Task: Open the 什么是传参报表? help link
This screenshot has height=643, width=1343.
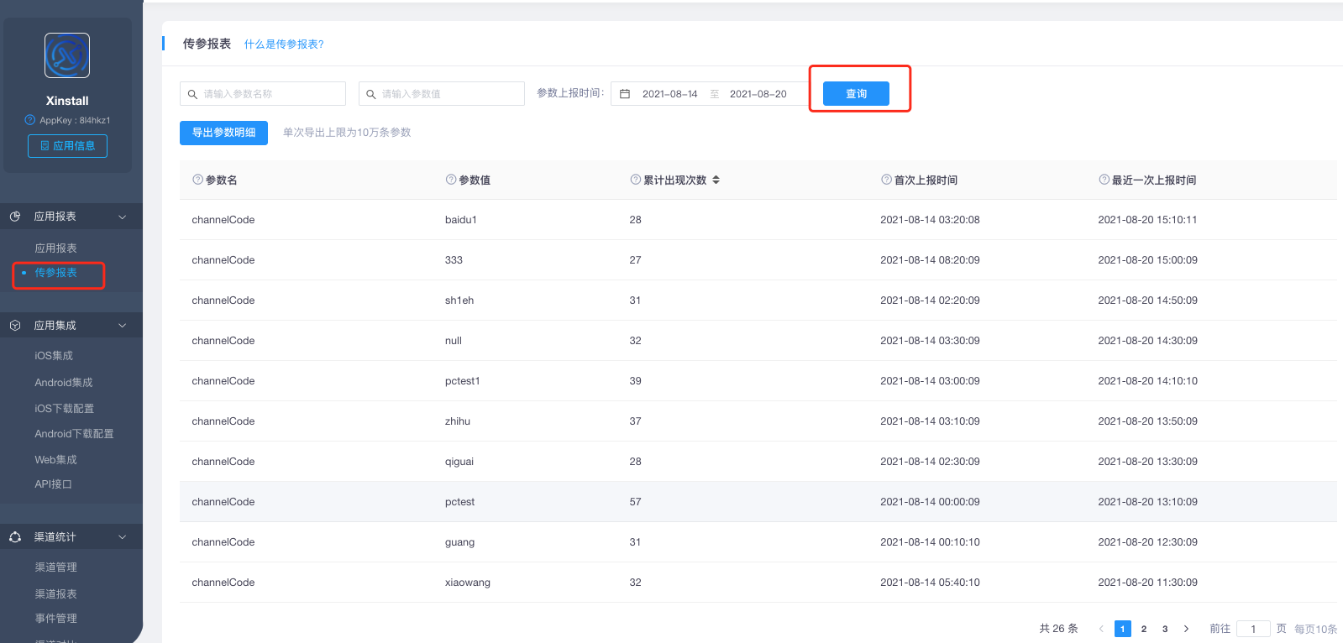Action: tap(284, 44)
